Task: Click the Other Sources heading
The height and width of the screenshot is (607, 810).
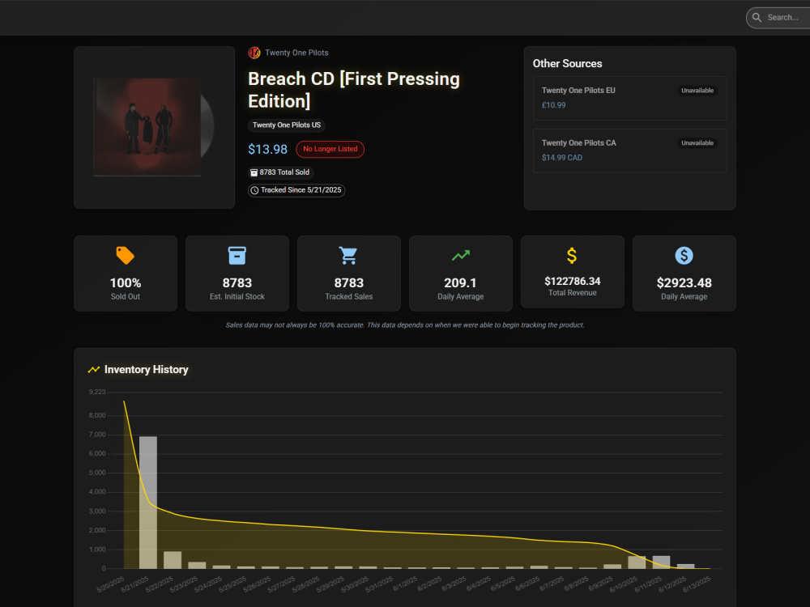Action: coord(567,63)
